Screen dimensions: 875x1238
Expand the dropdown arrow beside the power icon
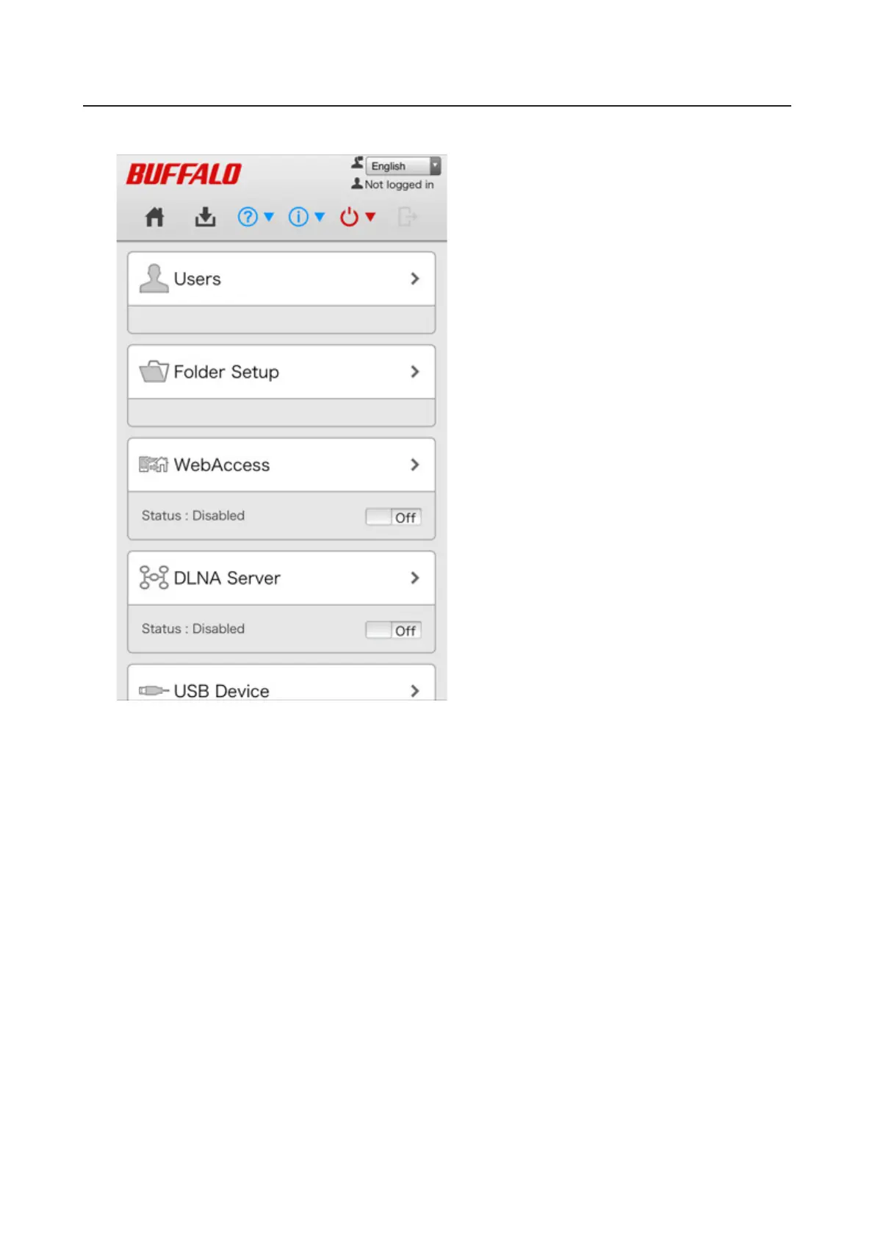point(370,217)
